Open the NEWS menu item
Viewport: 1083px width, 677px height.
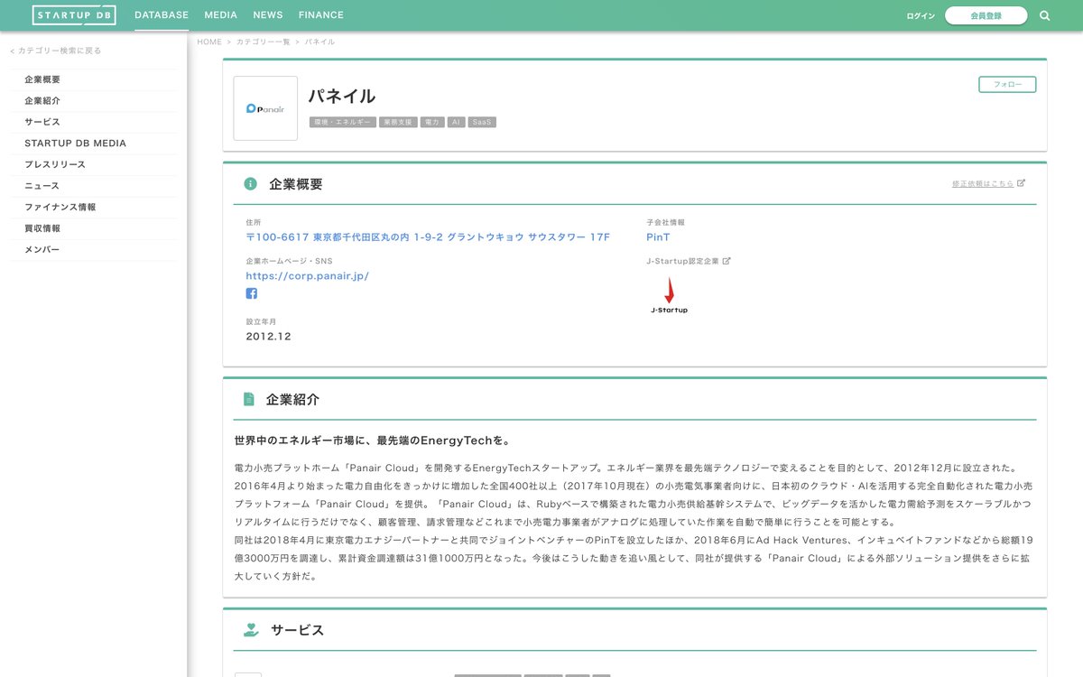point(267,14)
